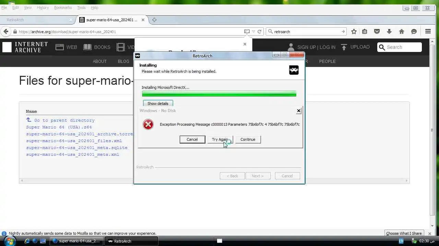Click Show details in RetroArch installer
Viewport: 439px width, 246px height.
tap(158, 104)
